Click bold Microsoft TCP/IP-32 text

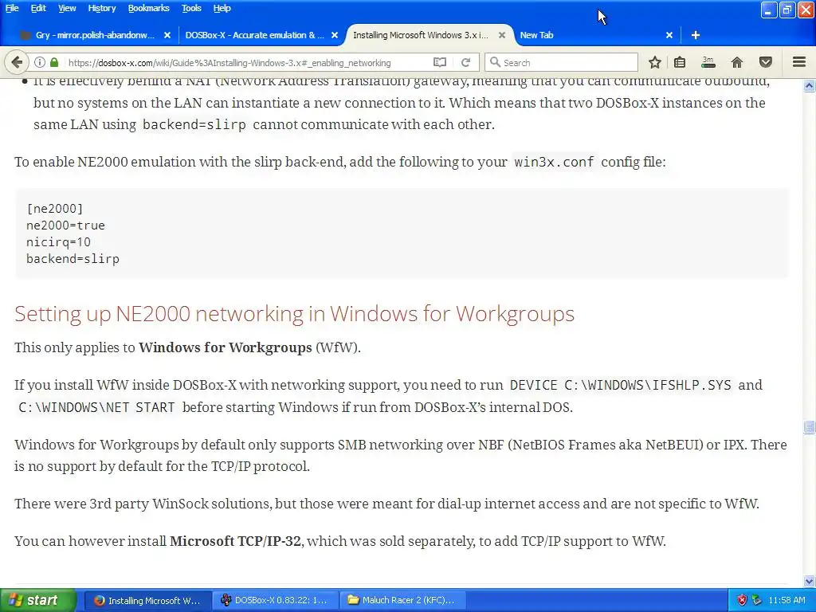click(x=235, y=541)
